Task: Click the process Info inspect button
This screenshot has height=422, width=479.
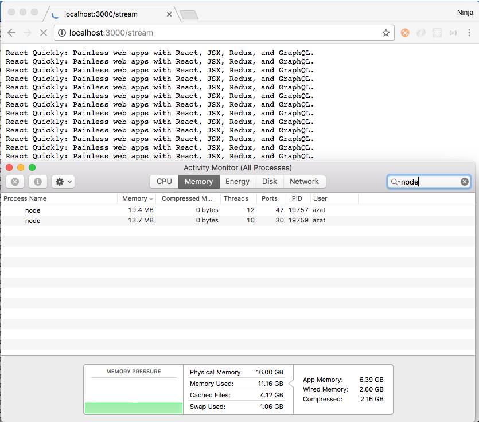Action: click(38, 182)
